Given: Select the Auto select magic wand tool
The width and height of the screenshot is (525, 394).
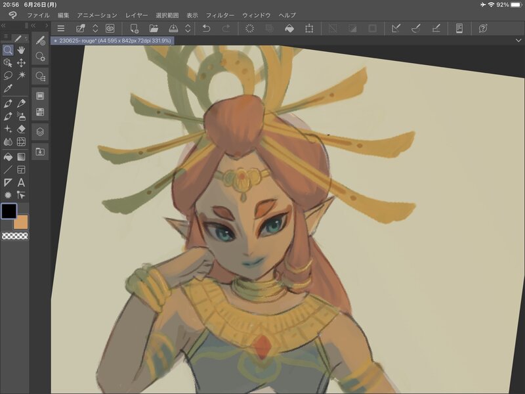Looking at the screenshot, I should tap(21, 76).
